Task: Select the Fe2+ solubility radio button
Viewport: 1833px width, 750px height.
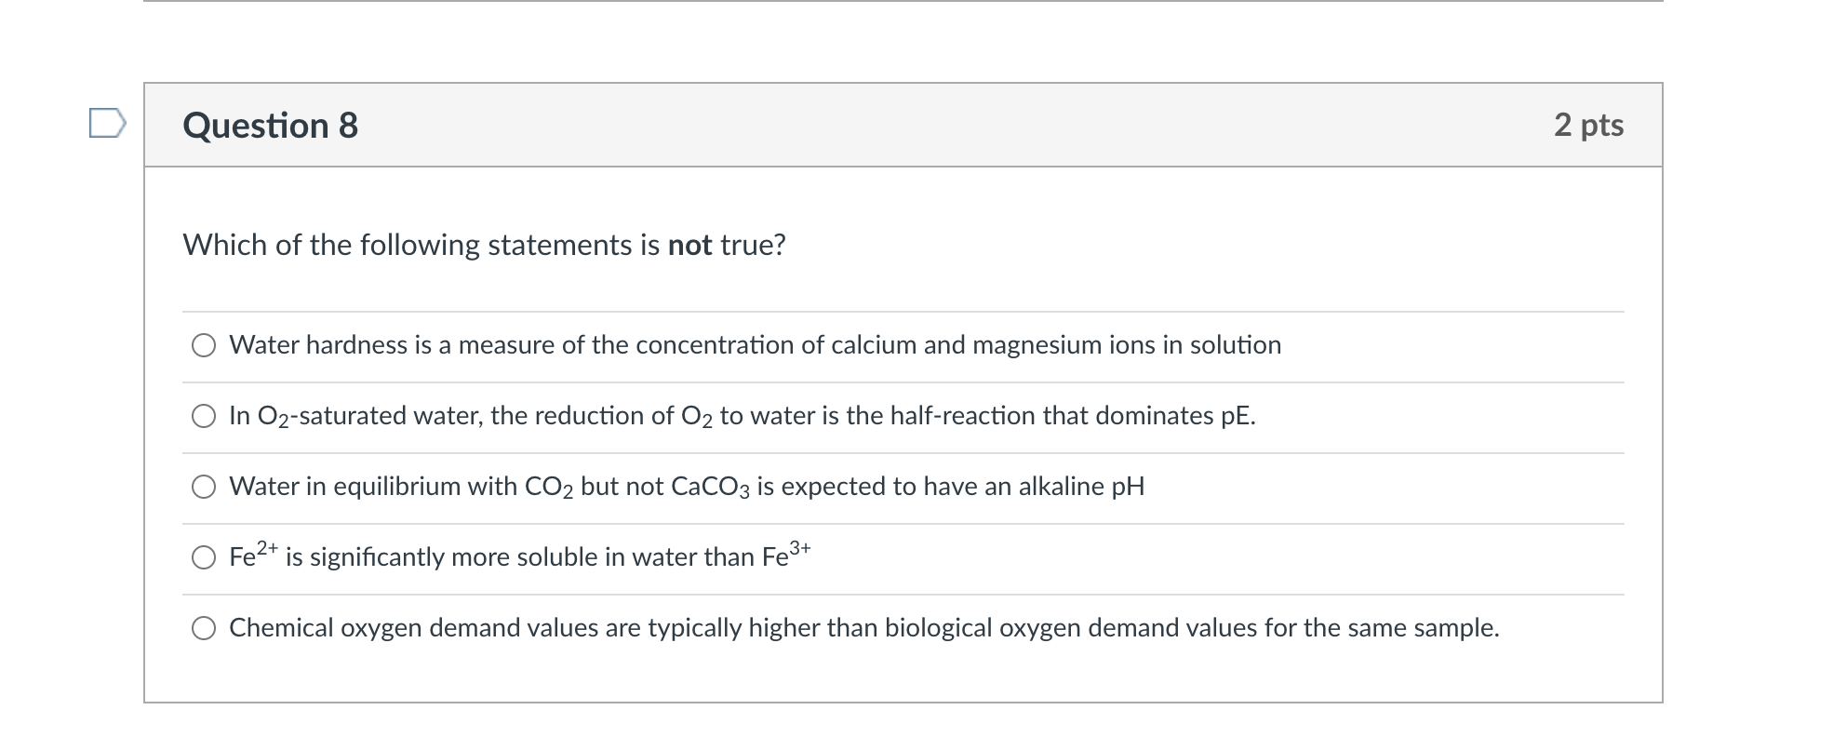Action: click(x=204, y=558)
